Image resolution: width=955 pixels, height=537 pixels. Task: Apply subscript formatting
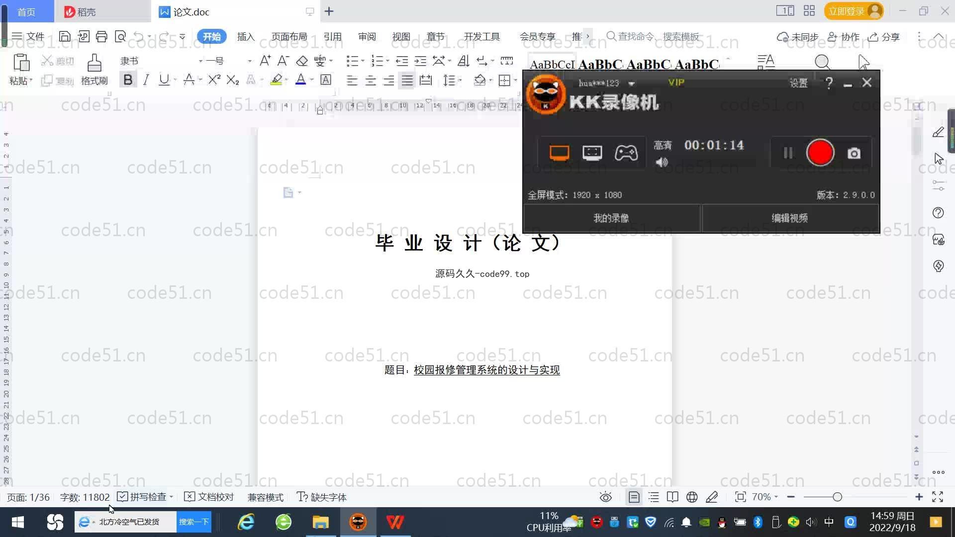[x=232, y=80]
